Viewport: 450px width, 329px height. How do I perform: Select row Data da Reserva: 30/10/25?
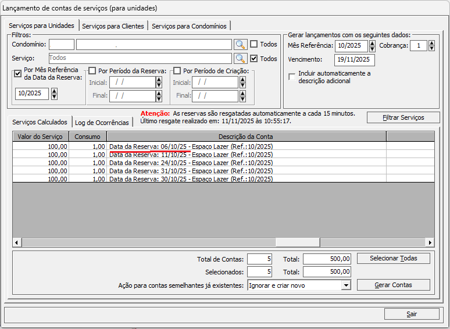(x=223, y=178)
